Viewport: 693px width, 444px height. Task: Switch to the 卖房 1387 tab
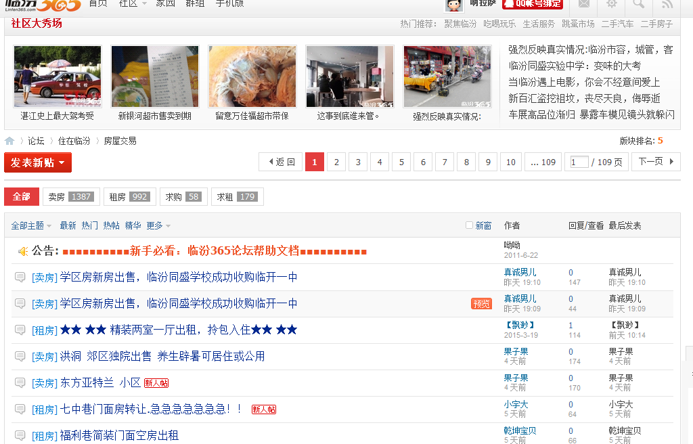[71, 196]
